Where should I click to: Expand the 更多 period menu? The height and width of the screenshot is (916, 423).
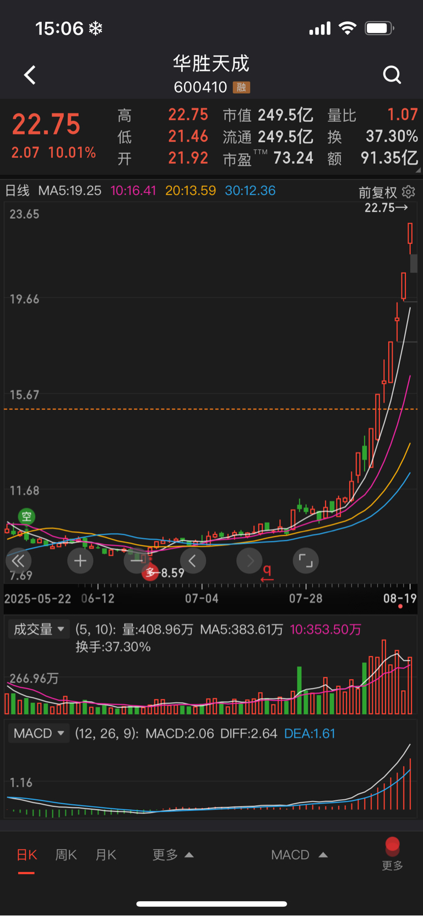173,855
